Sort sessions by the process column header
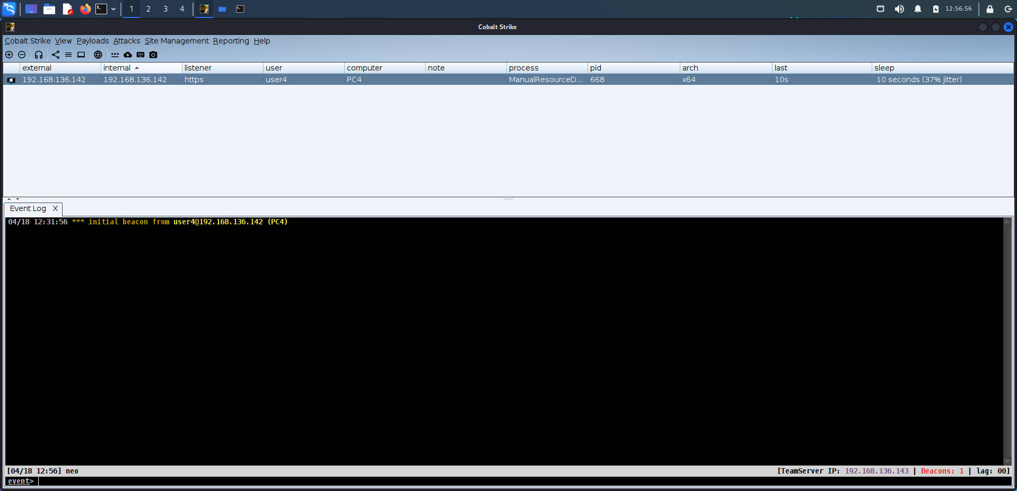 pos(547,68)
